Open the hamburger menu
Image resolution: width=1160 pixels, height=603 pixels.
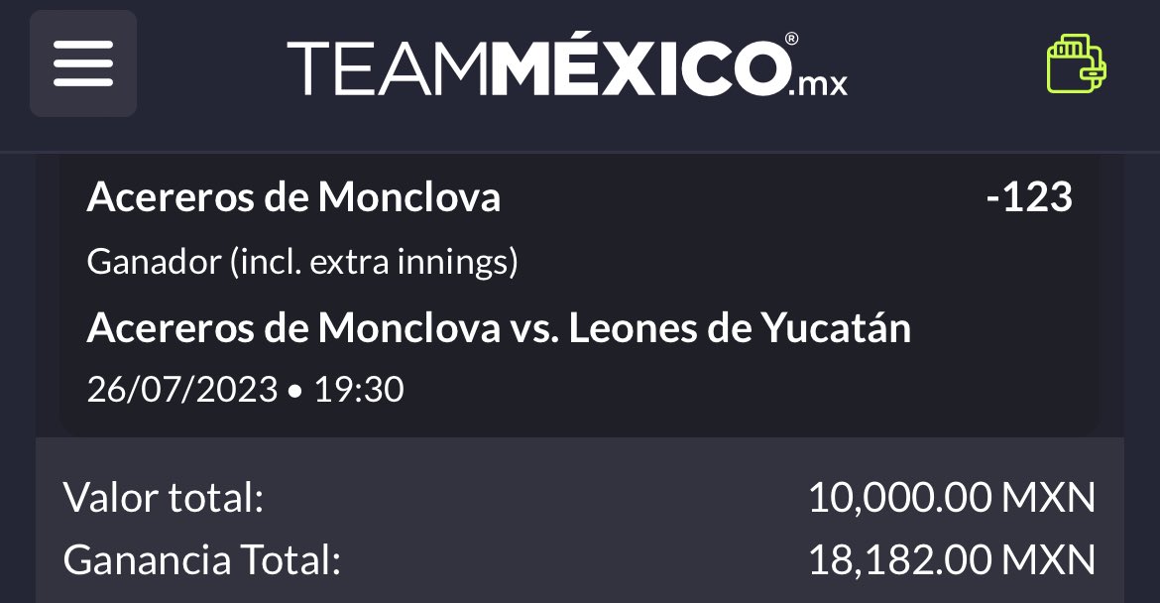[83, 63]
